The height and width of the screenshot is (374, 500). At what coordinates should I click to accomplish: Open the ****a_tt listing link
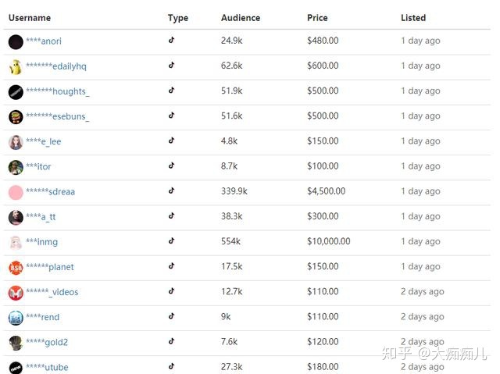[41, 217]
